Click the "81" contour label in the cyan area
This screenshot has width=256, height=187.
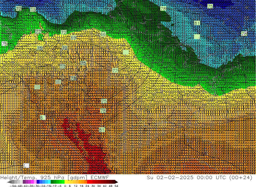[197, 23]
